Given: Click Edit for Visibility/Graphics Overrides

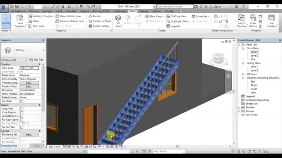Looking at the screenshot, I should point(29,83).
